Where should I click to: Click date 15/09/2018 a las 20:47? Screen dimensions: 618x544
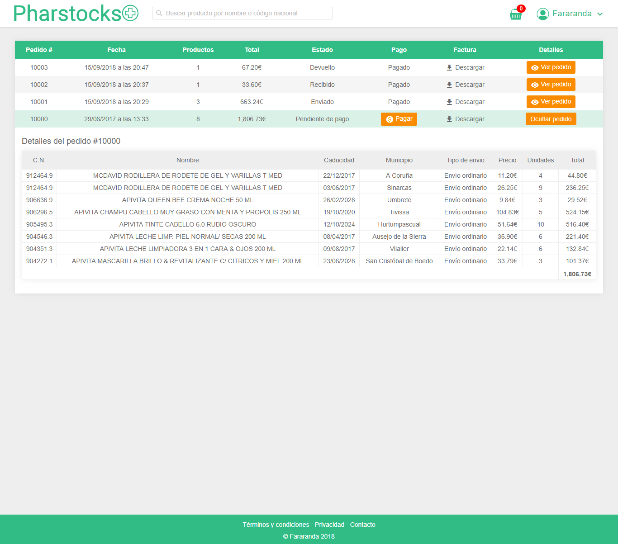(x=117, y=67)
